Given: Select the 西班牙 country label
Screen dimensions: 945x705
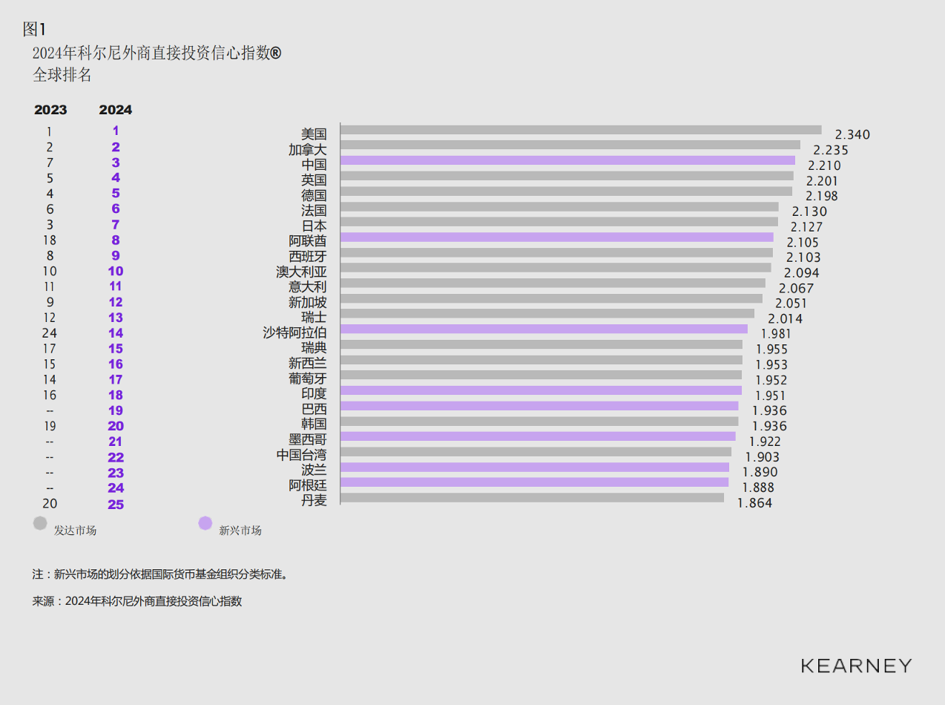Looking at the screenshot, I should tap(308, 256).
